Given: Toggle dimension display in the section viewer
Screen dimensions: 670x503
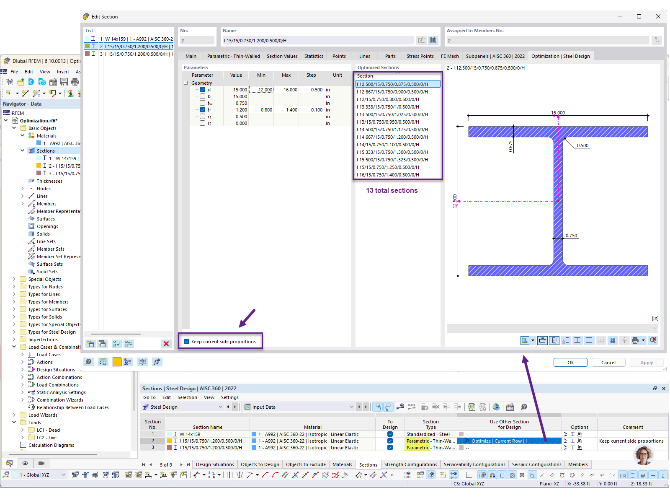Looking at the screenshot, I should coord(541,340).
